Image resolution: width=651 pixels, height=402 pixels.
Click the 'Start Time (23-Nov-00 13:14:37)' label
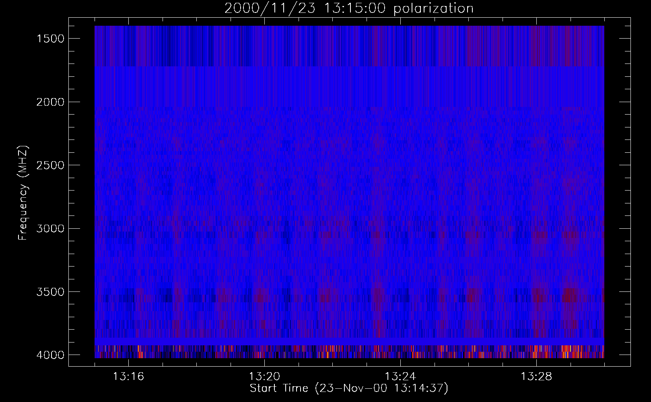click(x=349, y=388)
